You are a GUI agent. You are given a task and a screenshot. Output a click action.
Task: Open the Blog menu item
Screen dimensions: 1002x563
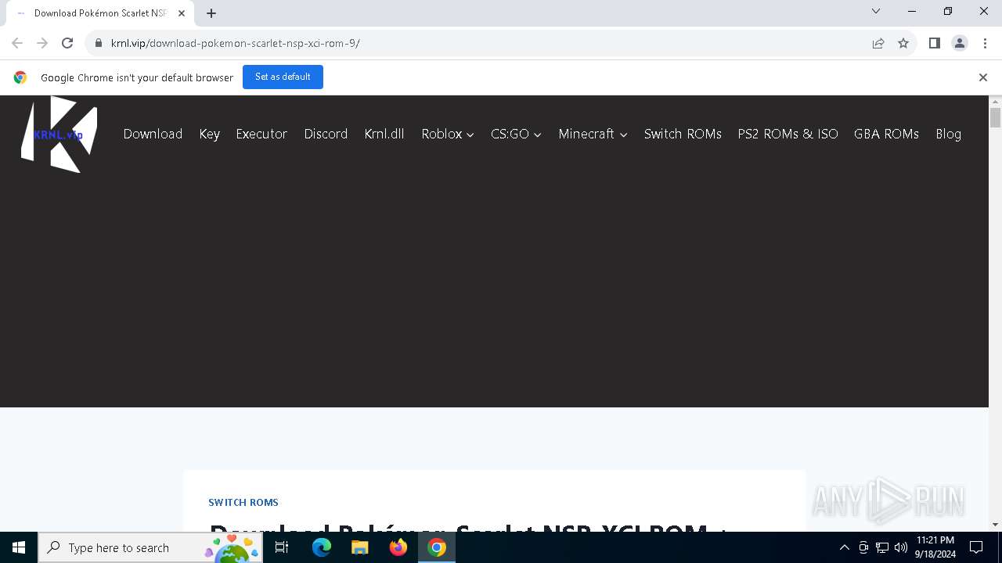click(948, 134)
